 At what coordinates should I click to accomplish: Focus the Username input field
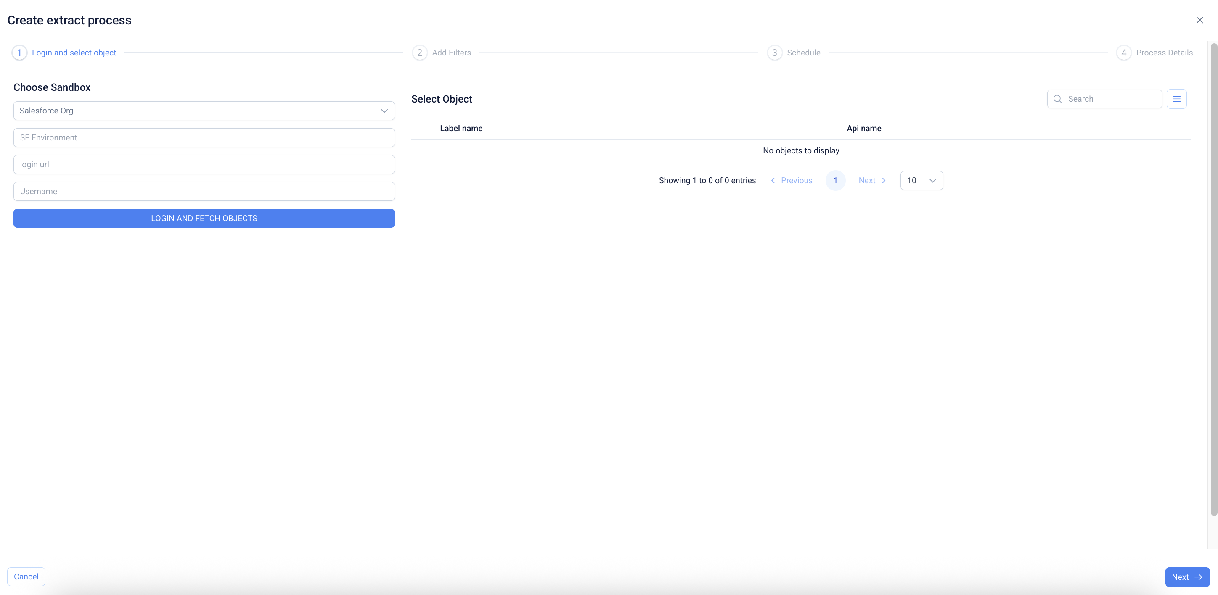click(x=204, y=191)
